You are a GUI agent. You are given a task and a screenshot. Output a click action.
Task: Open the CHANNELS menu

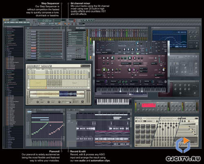pos(12,22)
